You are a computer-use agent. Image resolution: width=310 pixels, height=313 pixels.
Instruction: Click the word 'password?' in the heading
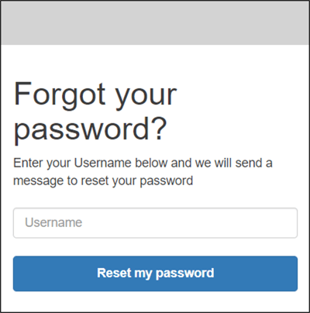[x=90, y=129]
